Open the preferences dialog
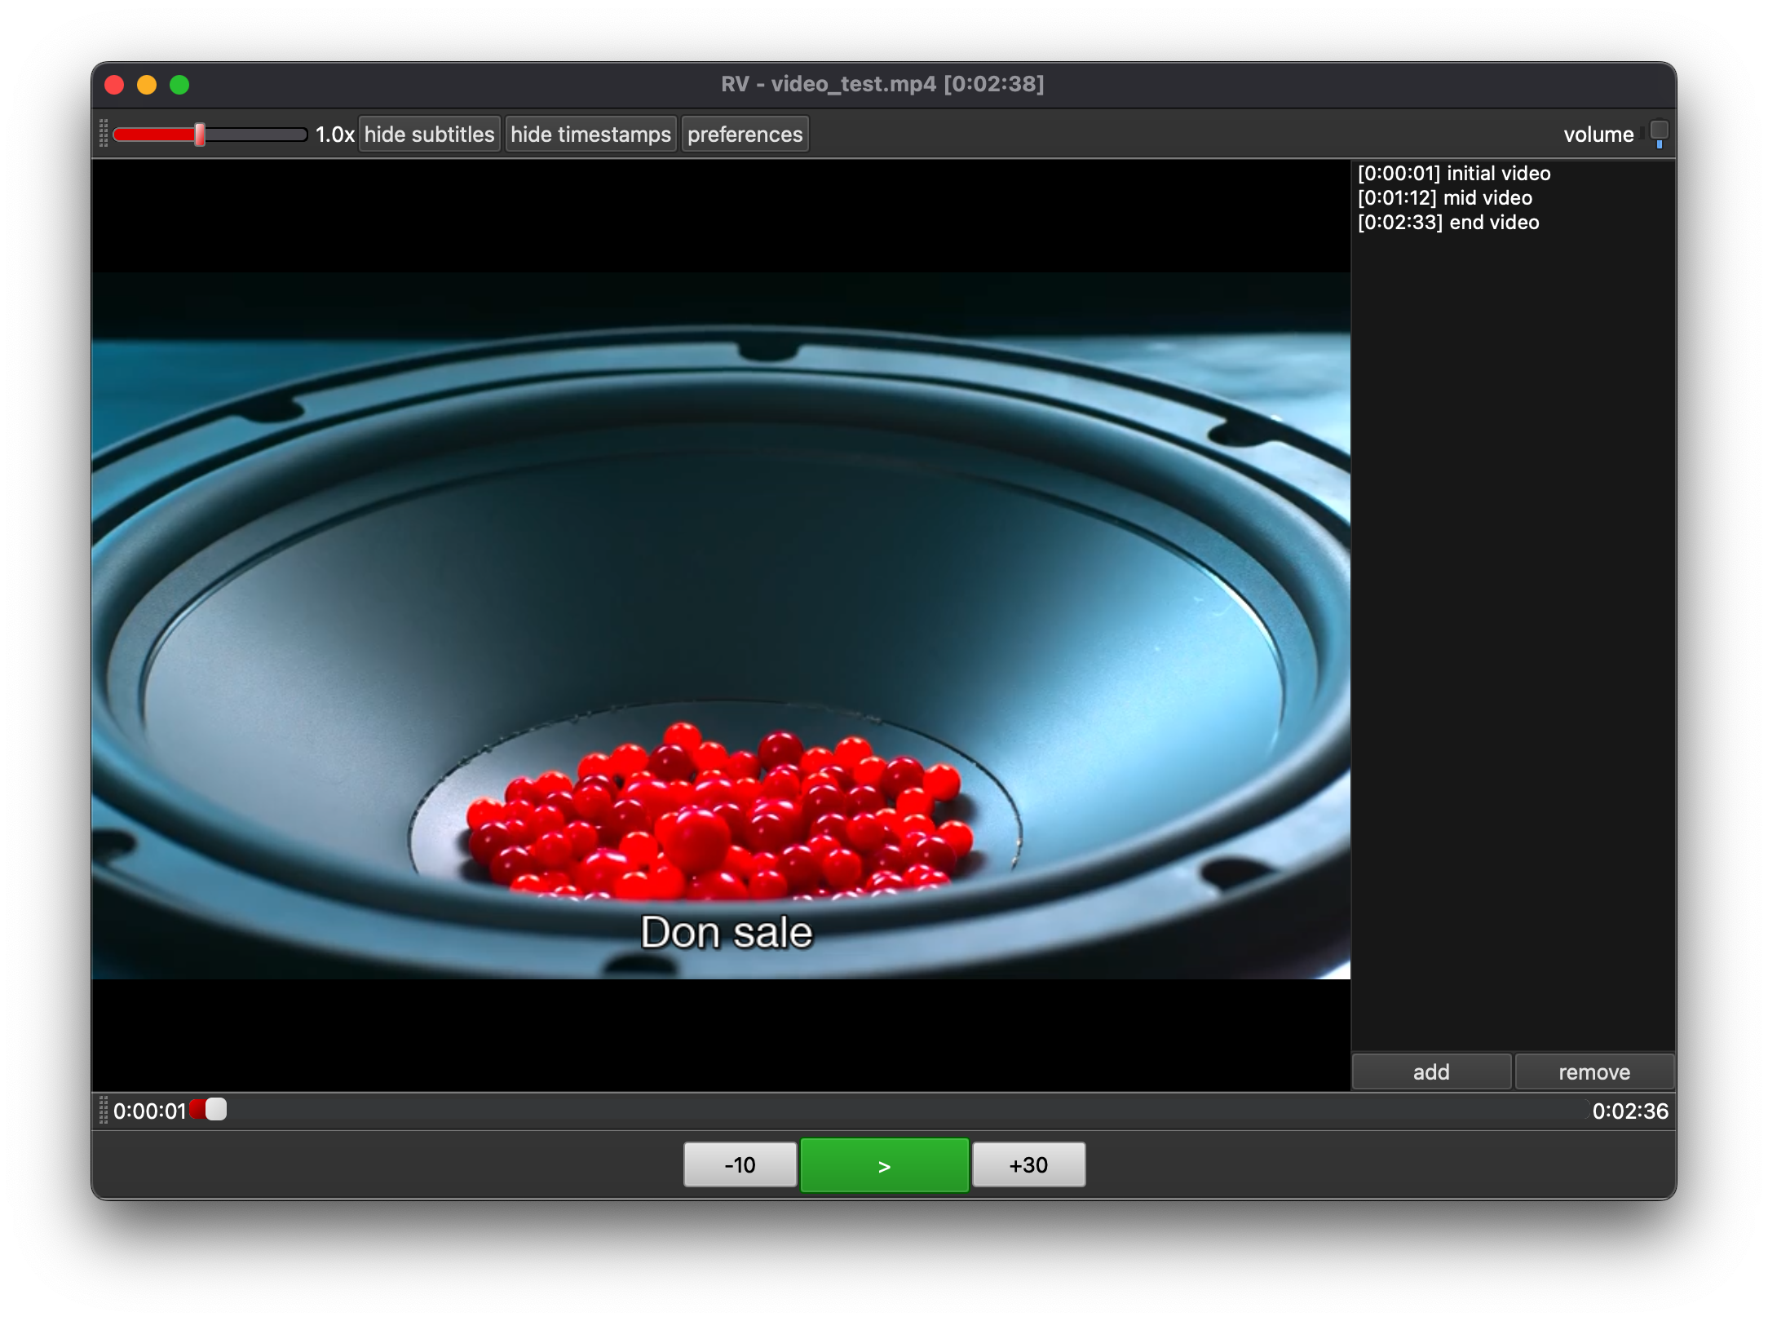 [x=745, y=135]
